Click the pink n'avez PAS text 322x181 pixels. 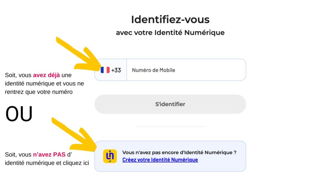coord(49,155)
